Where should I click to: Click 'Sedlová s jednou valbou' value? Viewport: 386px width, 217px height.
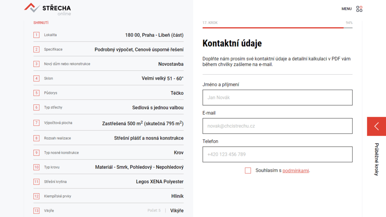[158, 108]
